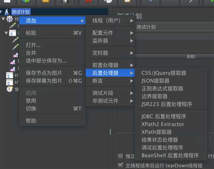Add JSON提取器 post processor
Image resolution: width=214 pixels, height=169 pixels.
(x=171, y=81)
